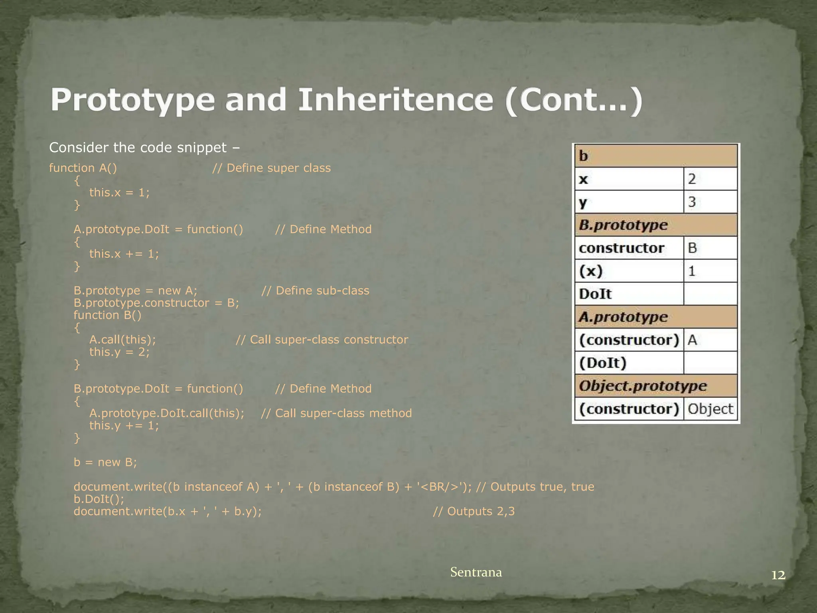Click the line 'b.DoIt();'
Viewport: 817px width, 613px height.
point(99,499)
